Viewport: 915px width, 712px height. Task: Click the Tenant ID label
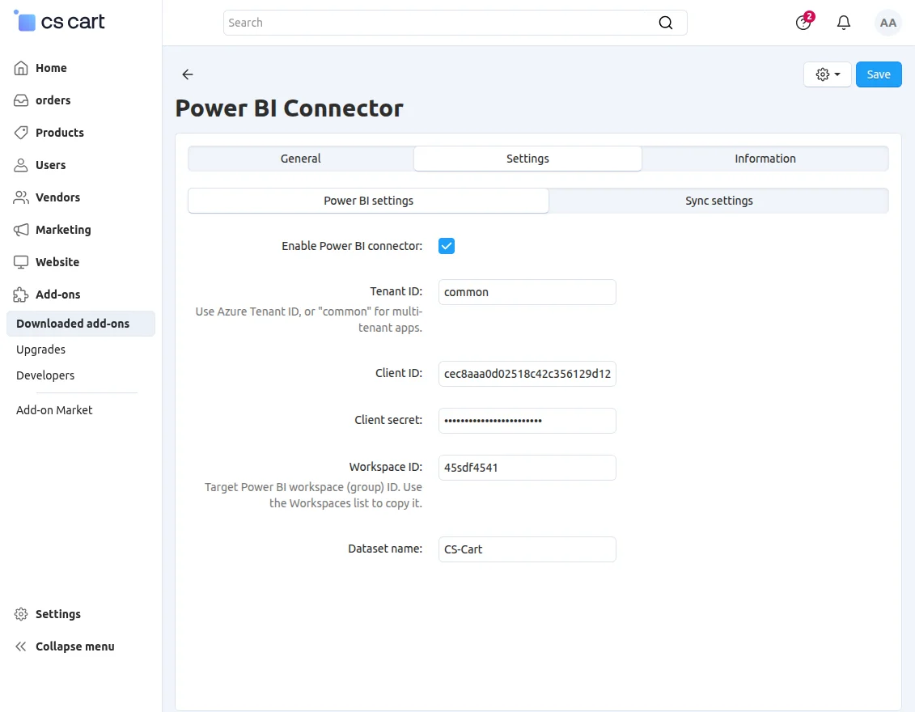pyautogui.click(x=396, y=291)
